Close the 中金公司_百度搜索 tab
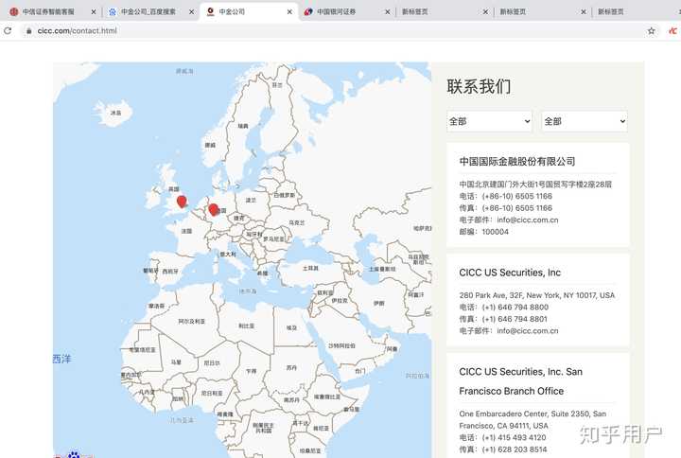 [x=191, y=12]
